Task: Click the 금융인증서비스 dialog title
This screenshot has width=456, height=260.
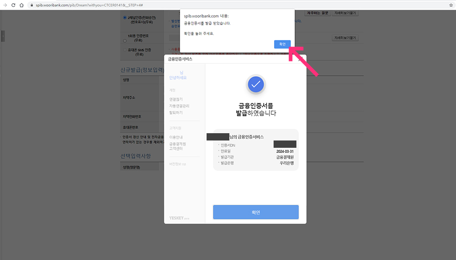Action: coord(180,59)
